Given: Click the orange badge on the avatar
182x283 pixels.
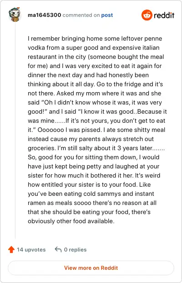Looking at the screenshot, I should [18, 8].
